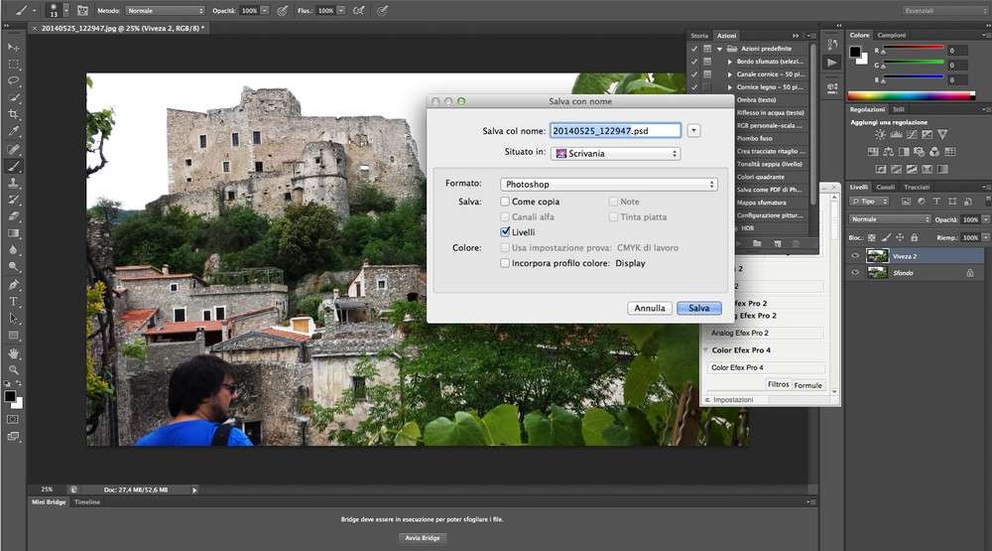Click the lock all icon in Livelli
The height and width of the screenshot is (551, 992).
914,237
